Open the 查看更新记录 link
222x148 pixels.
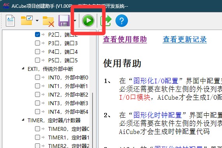tap(185, 39)
